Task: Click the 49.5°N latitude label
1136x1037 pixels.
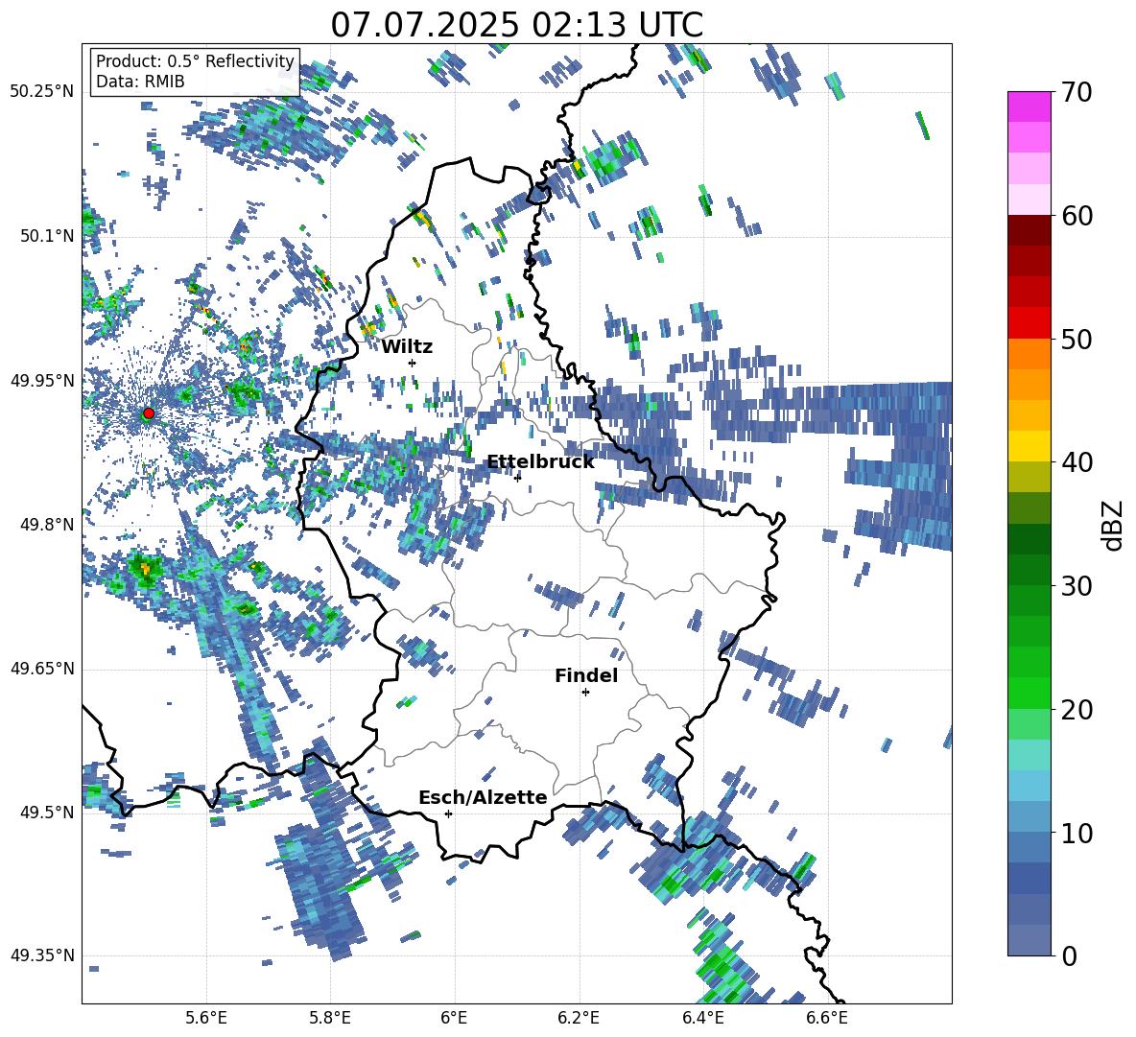Action: pos(46,812)
